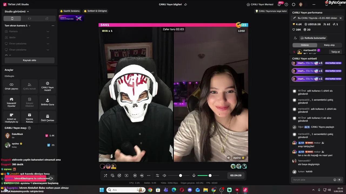Click the 02:24:20 live timer button
346x194 pixels.
tap(236, 175)
